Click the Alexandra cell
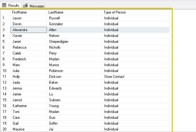 click(29, 30)
